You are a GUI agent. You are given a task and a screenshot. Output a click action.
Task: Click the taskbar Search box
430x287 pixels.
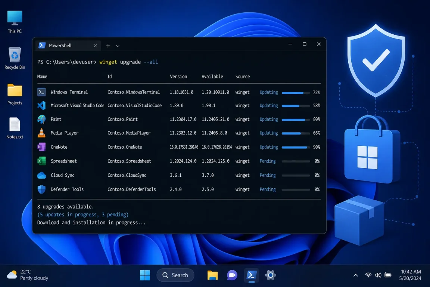point(175,275)
